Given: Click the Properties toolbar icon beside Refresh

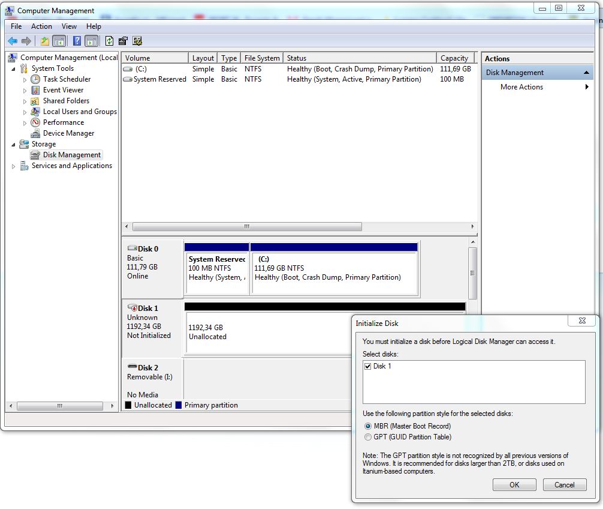Looking at the screenshot, I should pos(123,41).
